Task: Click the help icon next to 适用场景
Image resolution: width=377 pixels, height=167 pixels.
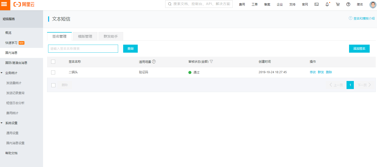Action: click(154, 61)
